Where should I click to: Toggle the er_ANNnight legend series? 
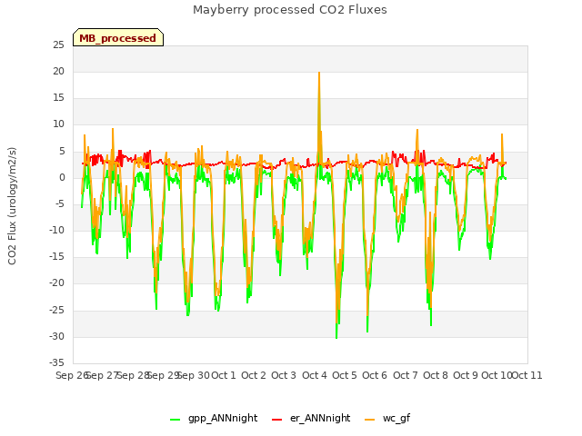tap(311, 418)
